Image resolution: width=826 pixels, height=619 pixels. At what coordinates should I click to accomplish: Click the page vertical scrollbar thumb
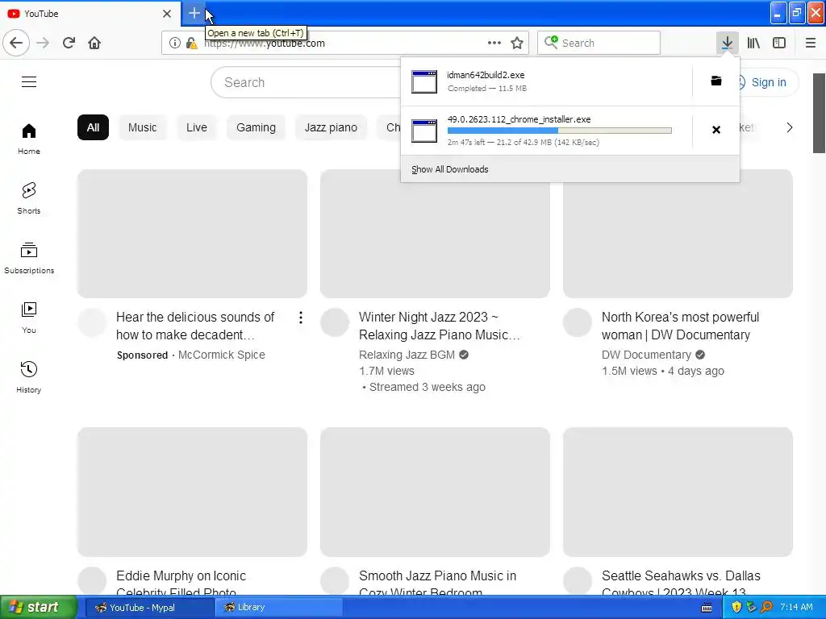click(820, 113)
